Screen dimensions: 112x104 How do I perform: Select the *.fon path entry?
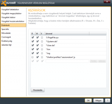point(48,49)
